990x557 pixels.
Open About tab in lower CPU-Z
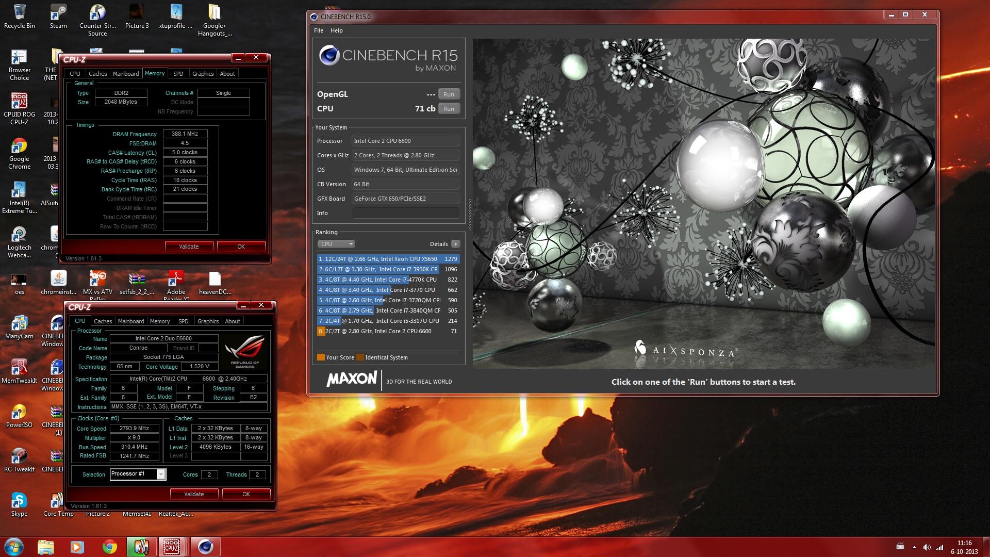[233, 321]
